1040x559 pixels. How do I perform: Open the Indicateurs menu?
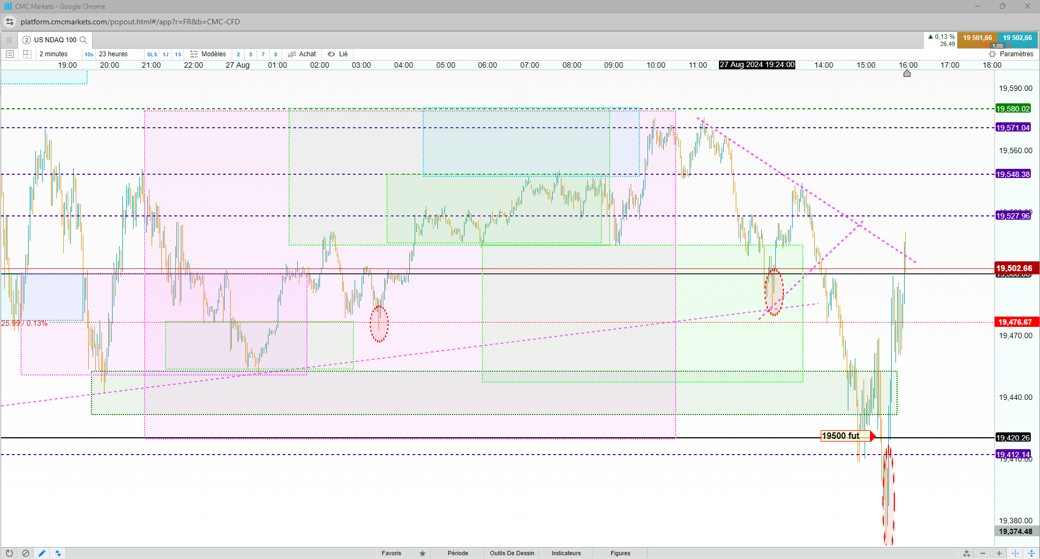[x=566, y=553]
